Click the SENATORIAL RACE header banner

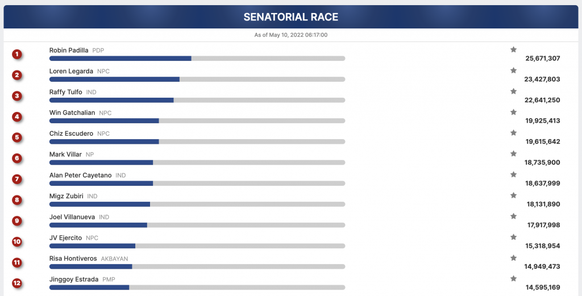(291, 16)
